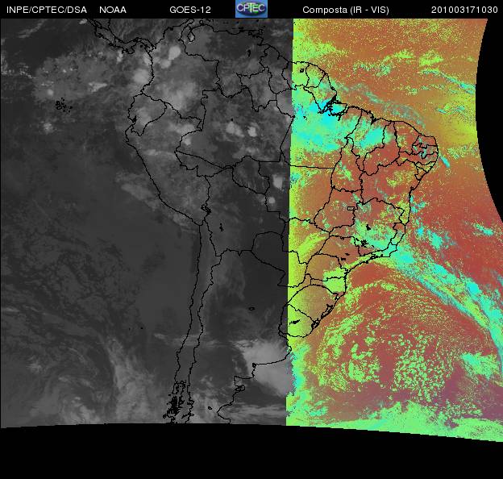This screenshot has height=479, width=503.
Task: Click the GOES-12 satellite label
Action: coord(190,10)
